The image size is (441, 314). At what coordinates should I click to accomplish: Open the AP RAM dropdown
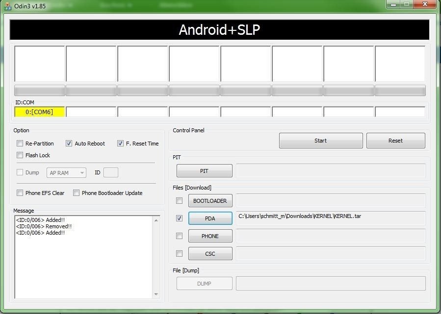point(66,173)
